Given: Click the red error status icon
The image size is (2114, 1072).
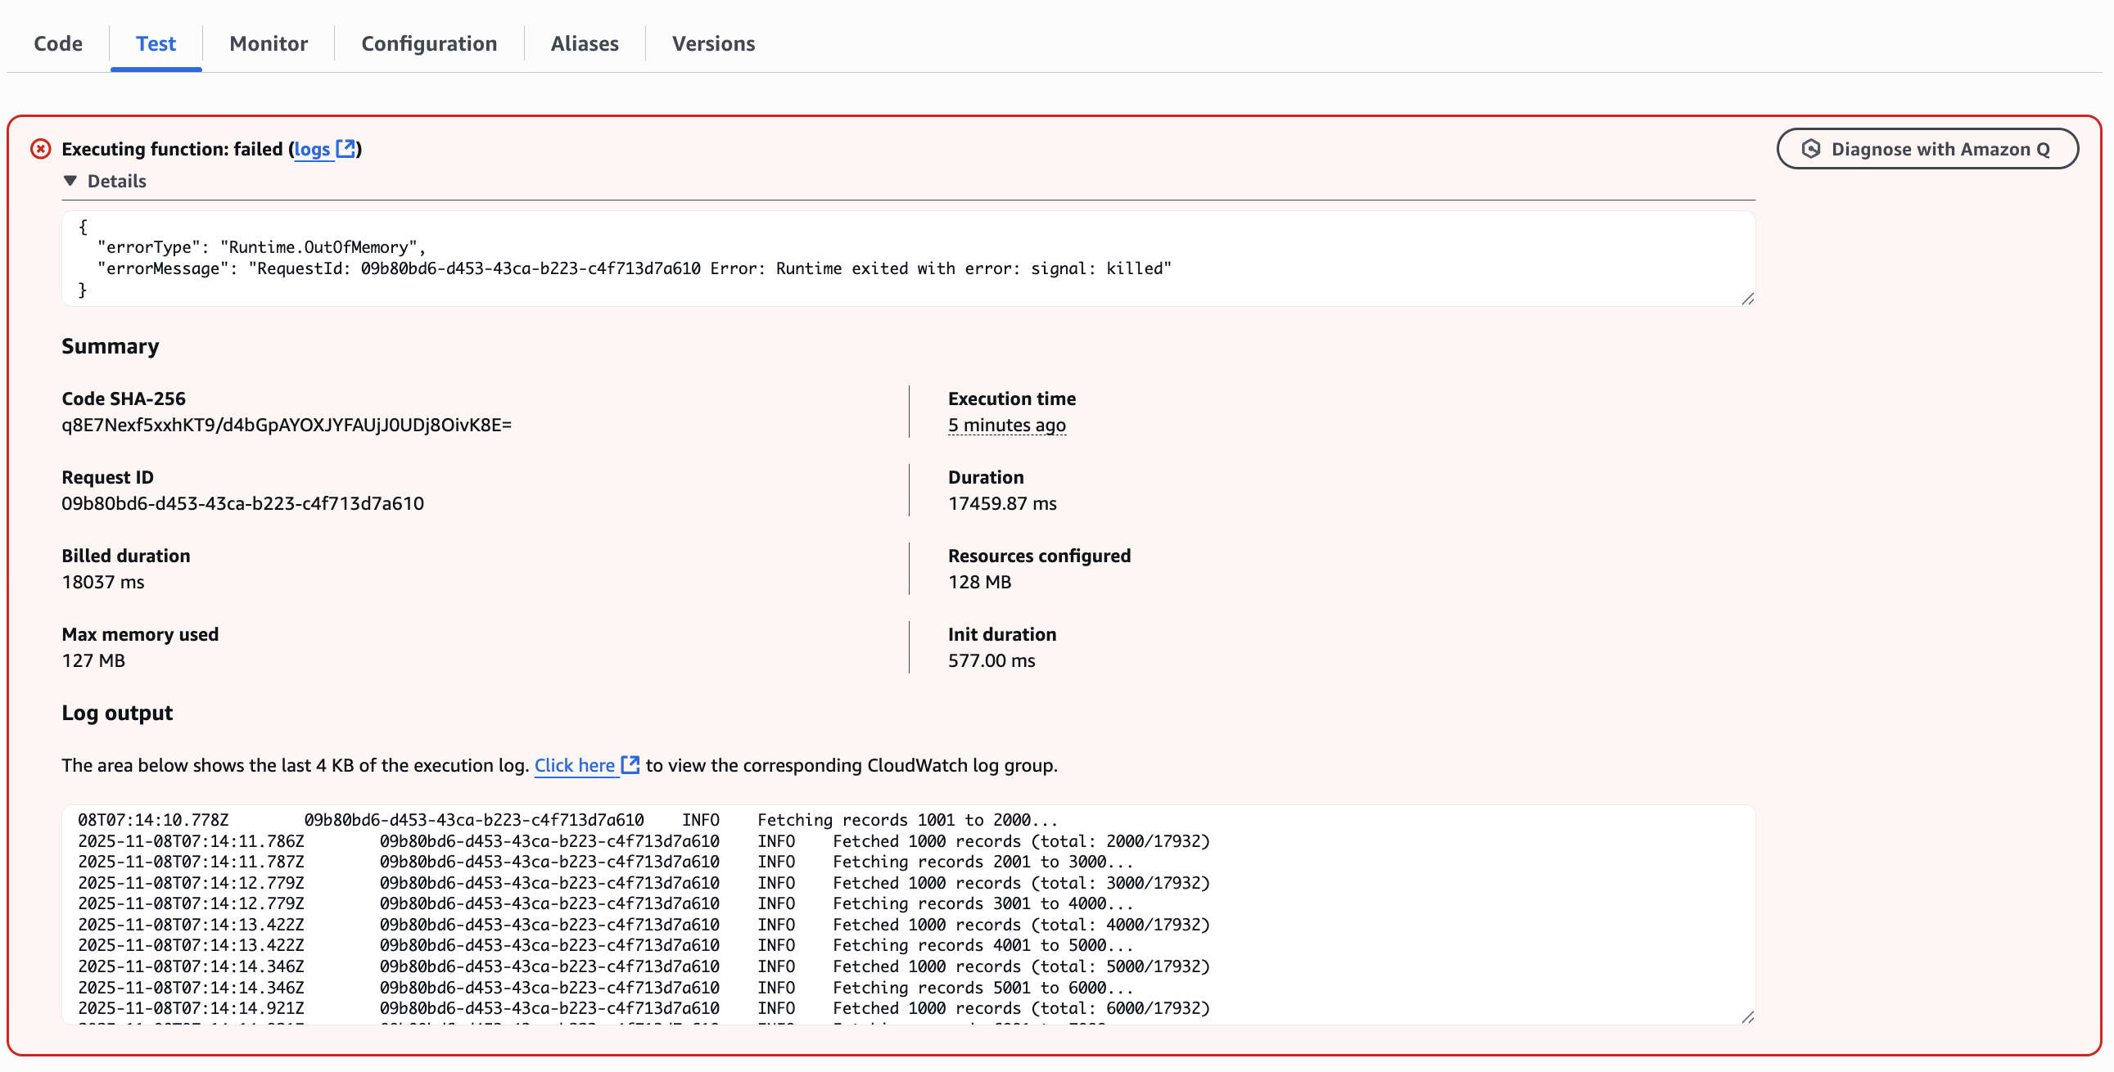Looking at the screenshot, I should (x=40, y=148).
